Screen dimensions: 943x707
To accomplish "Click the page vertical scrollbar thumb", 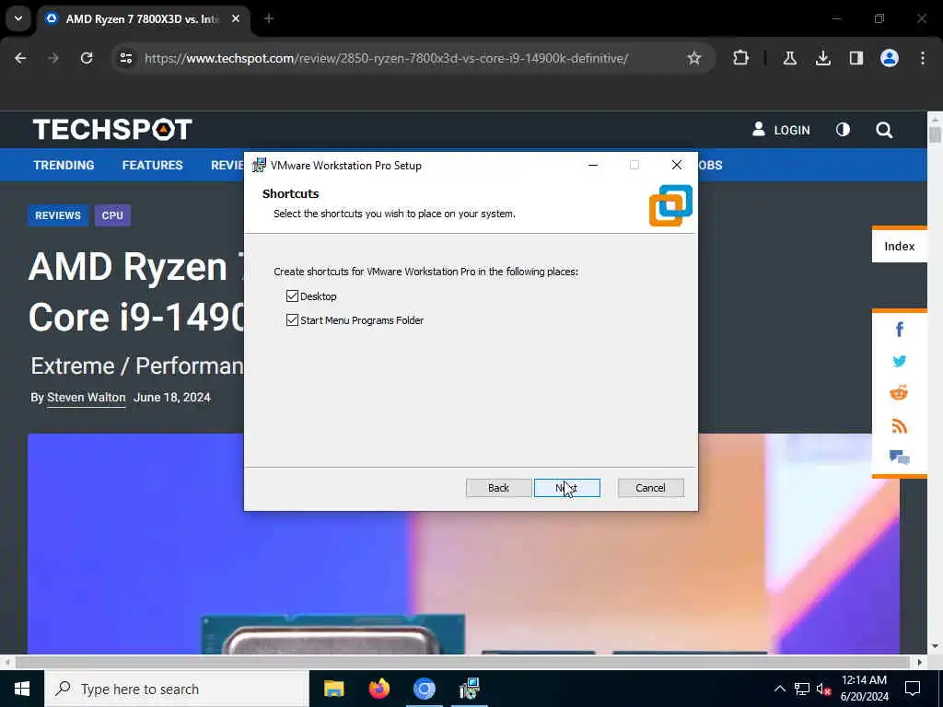I will click(935, 134).
